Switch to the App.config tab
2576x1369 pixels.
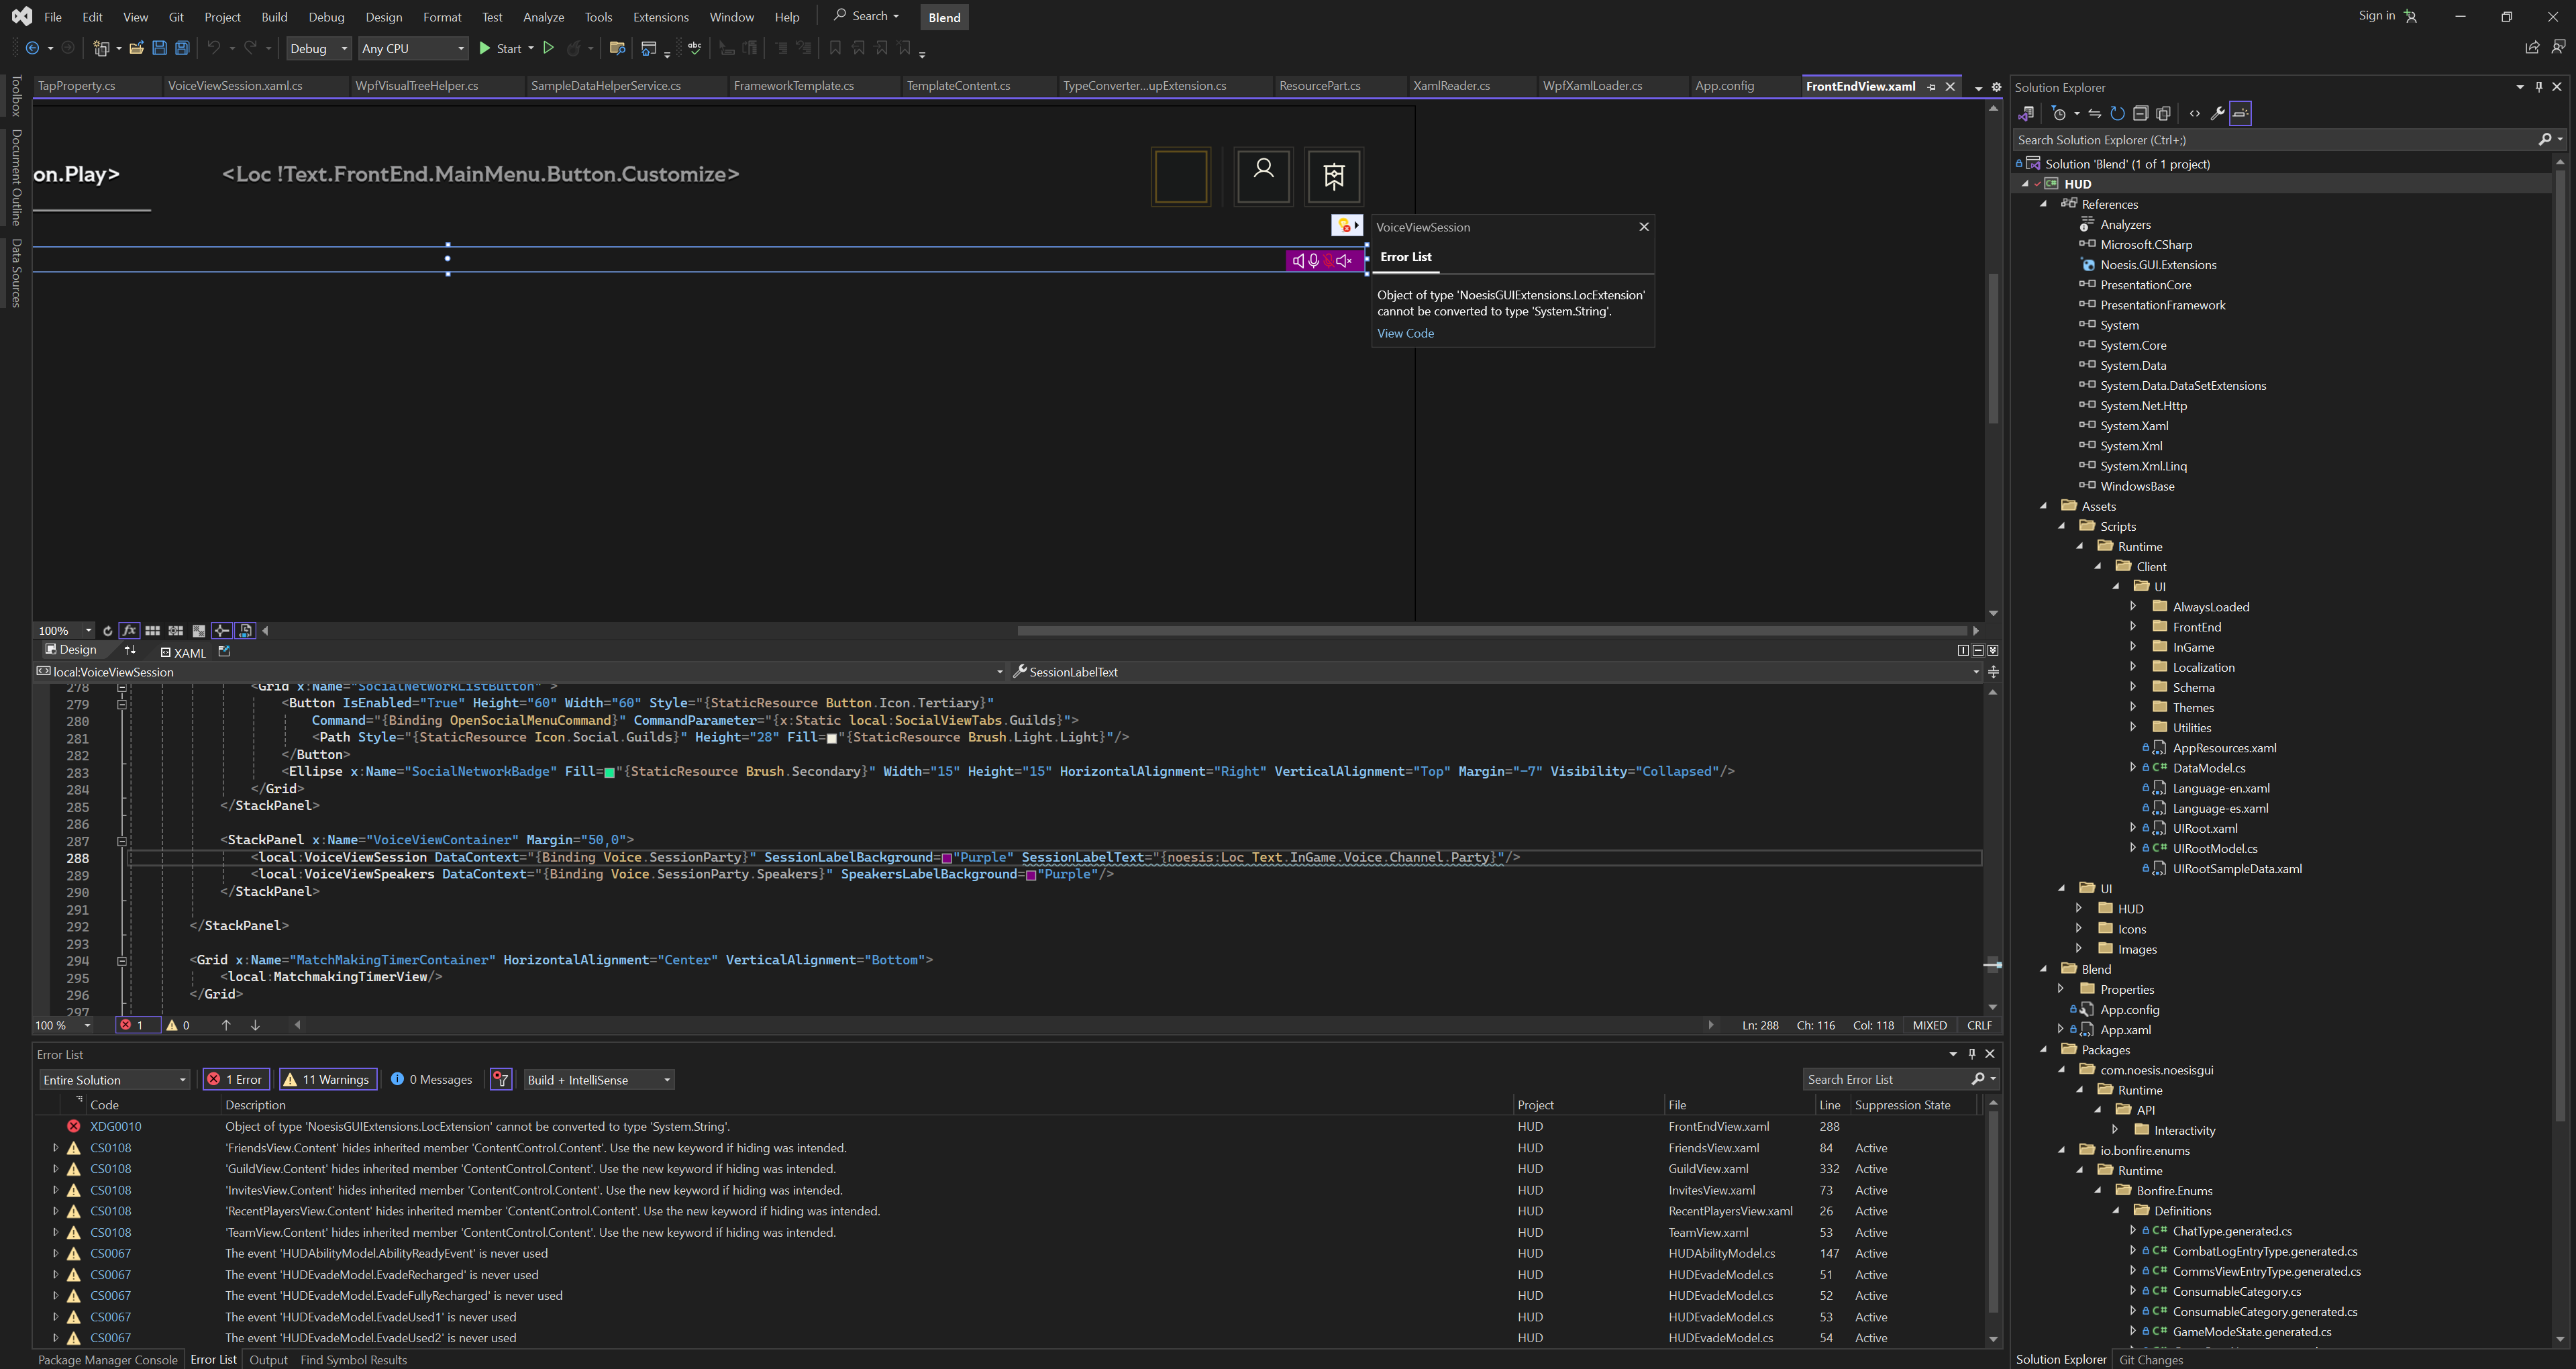(x=1725, y=86)
